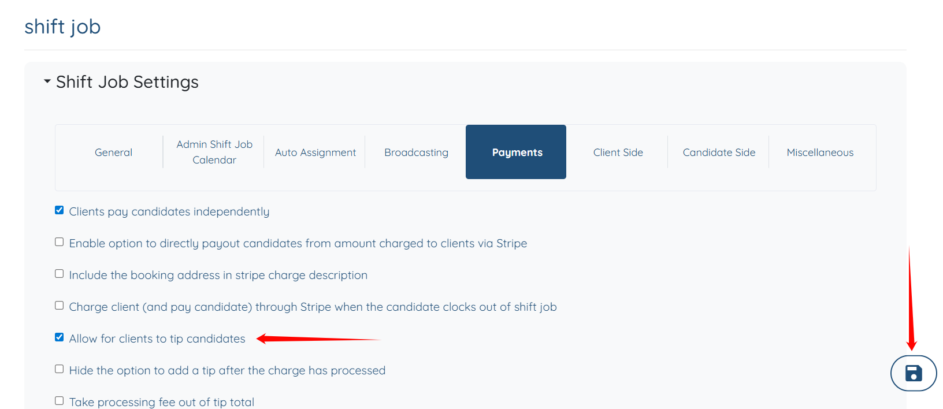Check Include booking address in stripe description
Image resolution: width=943 pixels, height=409 pixels.
(60, 274)
